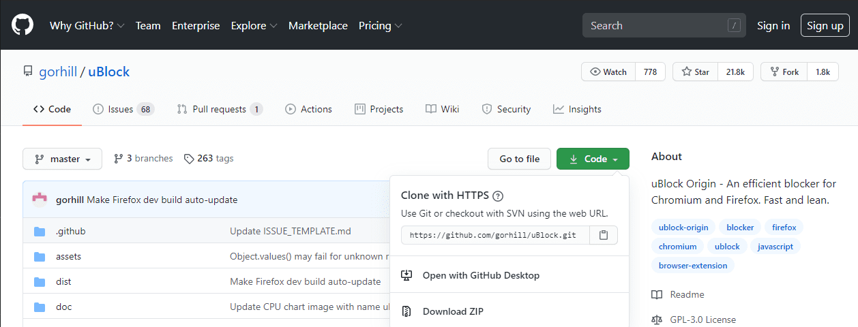
Task: Open the Readme link in About
Action: (678, 294)
